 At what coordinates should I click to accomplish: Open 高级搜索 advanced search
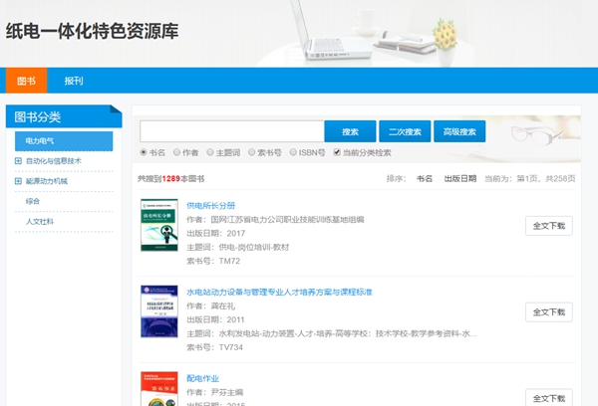[459, 131]
